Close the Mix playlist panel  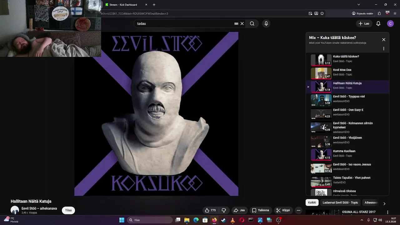tap(384, 40)
